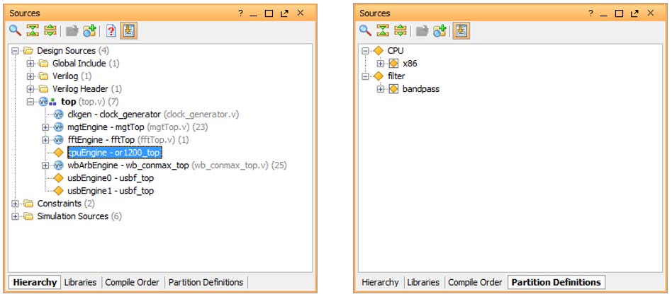The width and height of the screenshot is (672, 299).
Task: Select the usbEngine0 - usbf_top instance
Action: click(110, 178)
